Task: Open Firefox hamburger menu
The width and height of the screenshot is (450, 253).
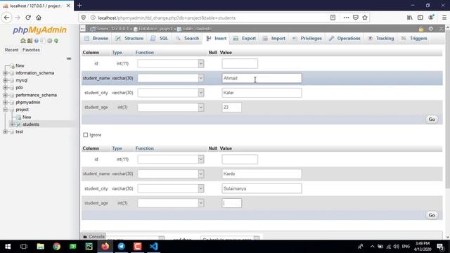Action: pyautogui.click(x=444, y=18)
